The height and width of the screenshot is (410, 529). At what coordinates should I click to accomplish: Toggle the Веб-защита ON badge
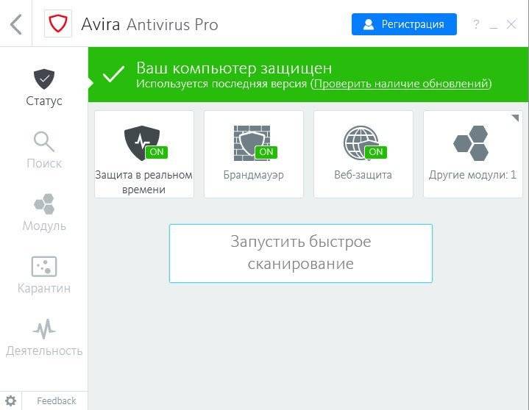click(x=376, y=152)
